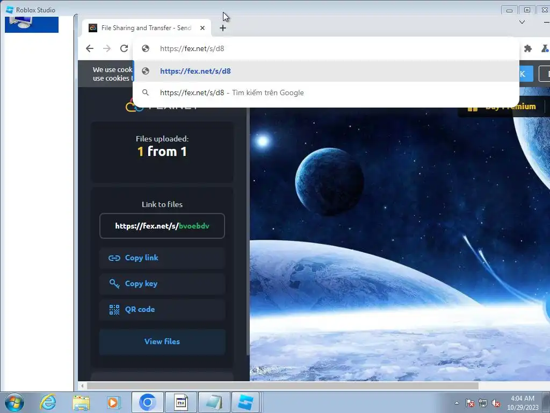
Task: Click the address bar showing fex.net/s/d8
Action: pos(325,48)
